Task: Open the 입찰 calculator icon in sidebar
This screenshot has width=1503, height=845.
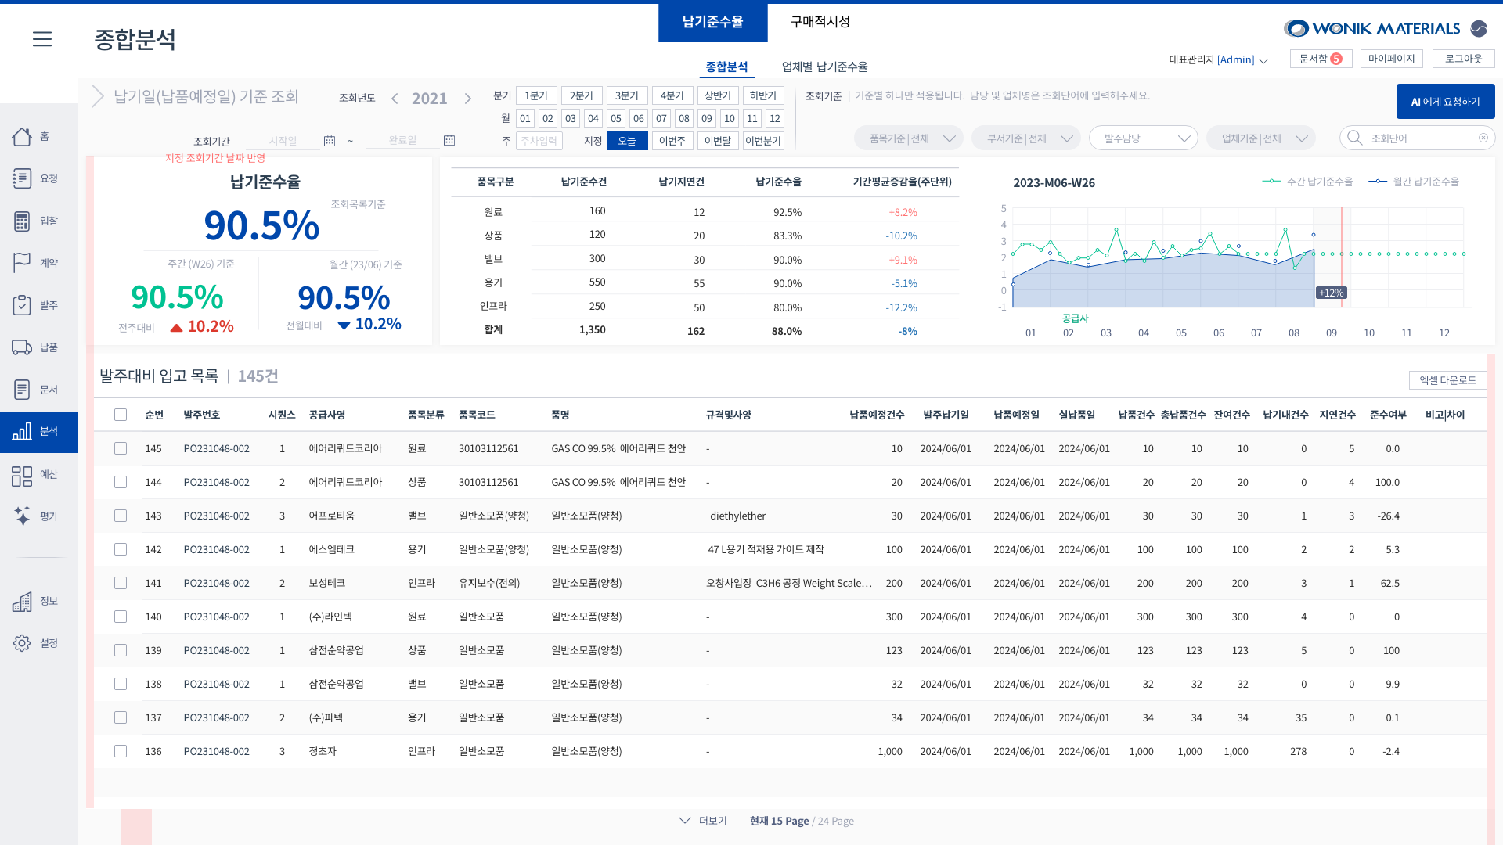Action: click(x=22, y=221)
